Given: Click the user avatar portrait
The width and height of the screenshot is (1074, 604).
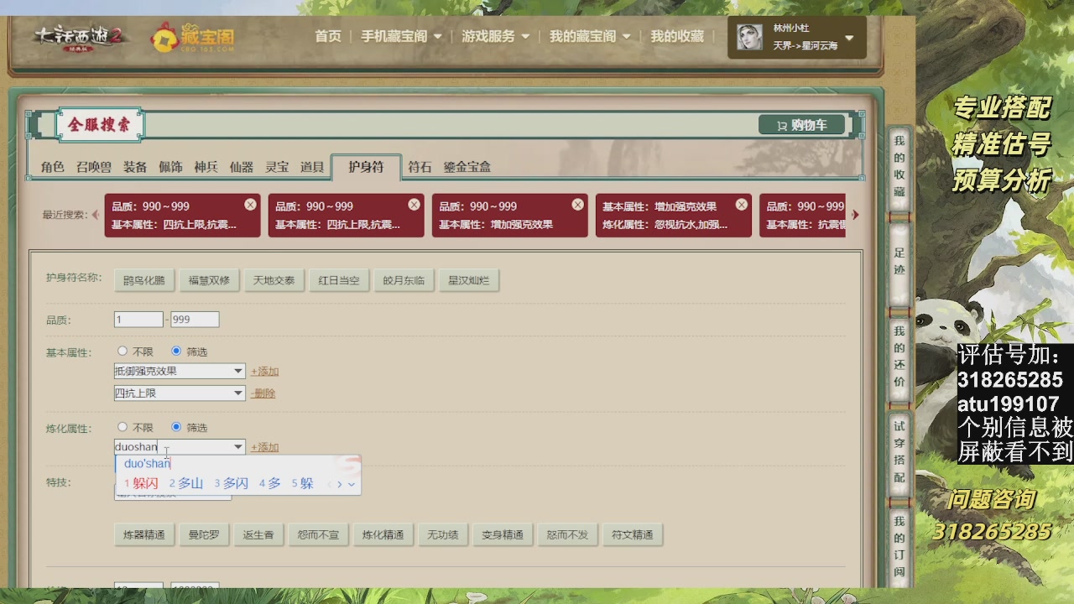Looking at the screenshot, I should pyautogui.click(x=749, y=37).
